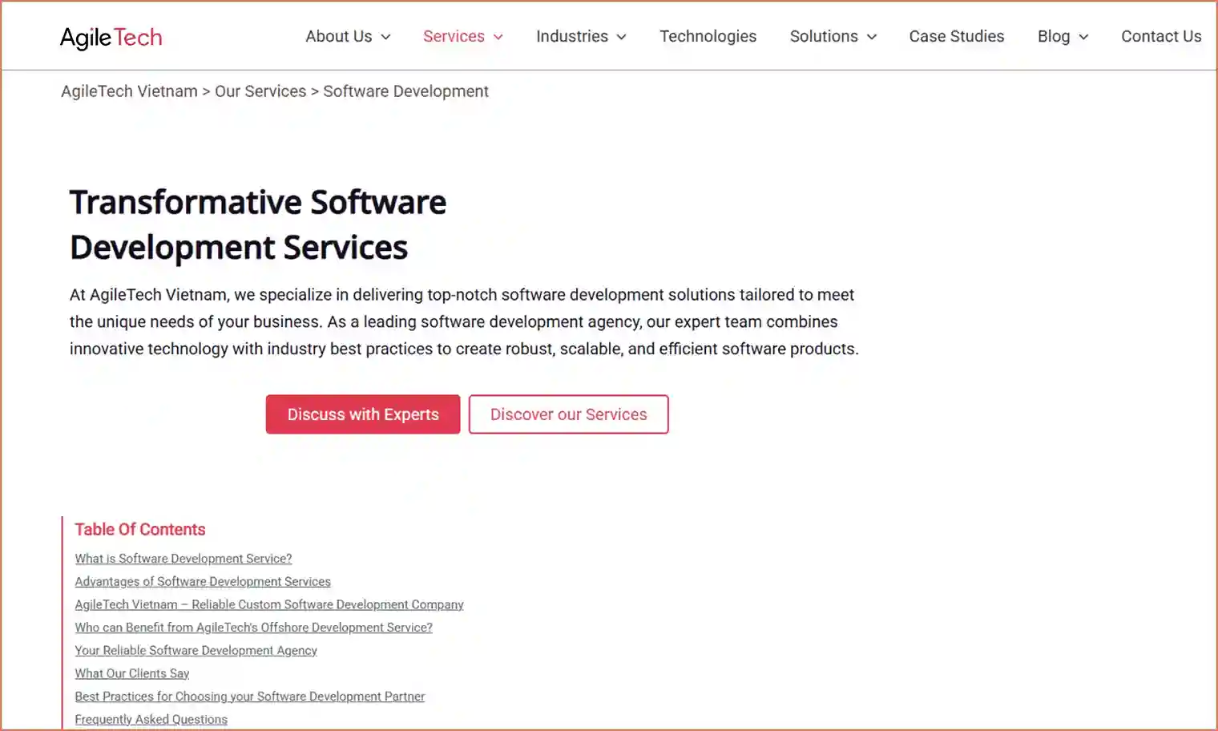
Task: Expand the Services chevron arrow
Action: (498, 37)
